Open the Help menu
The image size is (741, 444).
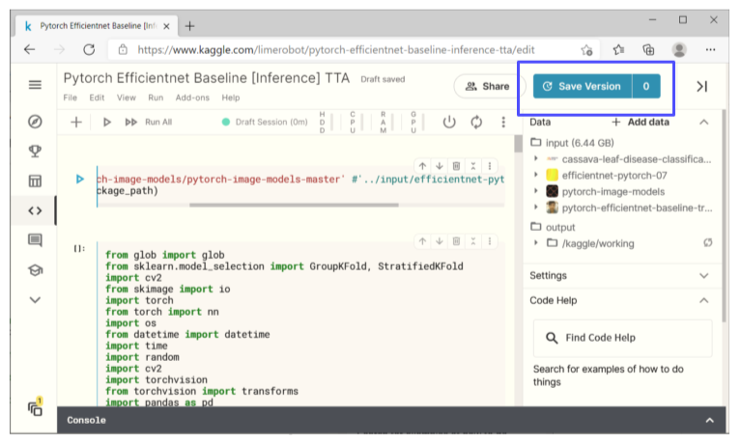231,97
